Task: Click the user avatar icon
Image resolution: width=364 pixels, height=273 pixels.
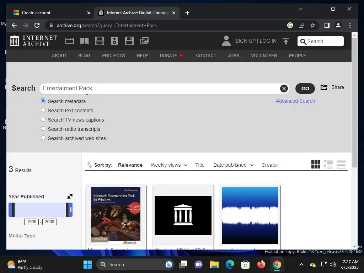Action: [226, 41]
